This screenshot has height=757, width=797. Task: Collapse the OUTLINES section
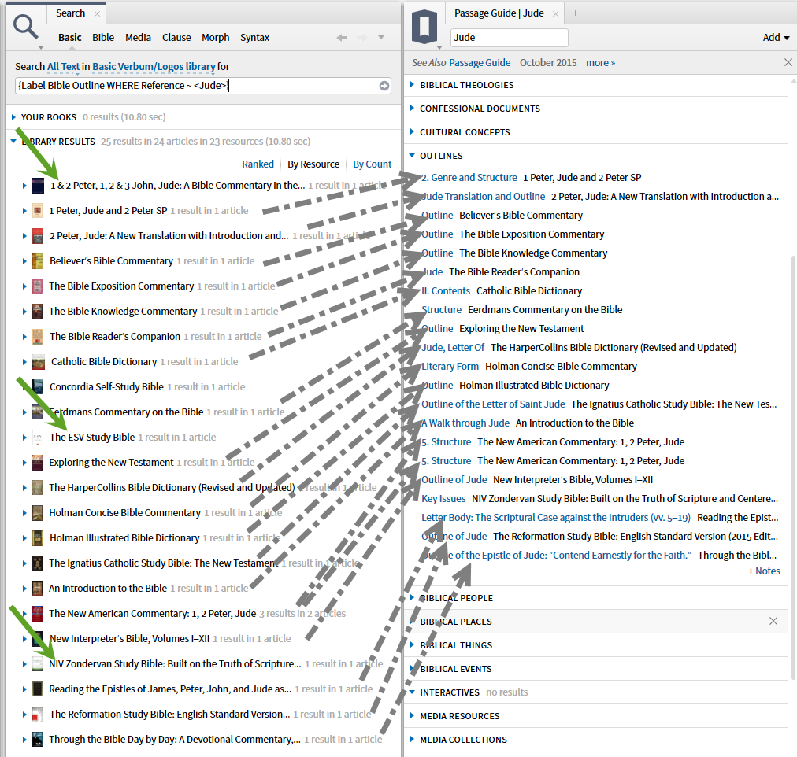click(x=412, y=156)
